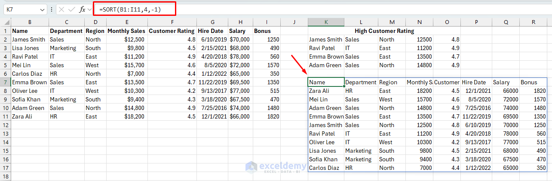Click the '18200' value in column N
The image size is (552, 181).
pos(419,91)
